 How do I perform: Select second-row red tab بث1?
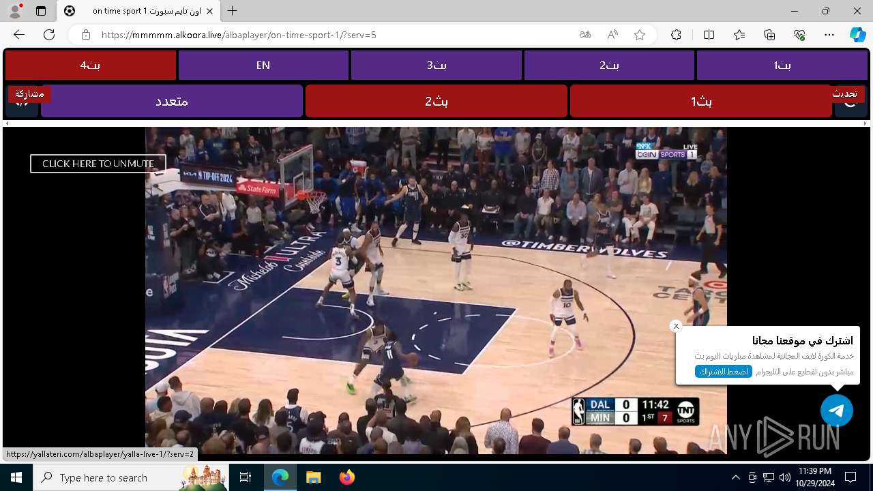tap(701, 101)
